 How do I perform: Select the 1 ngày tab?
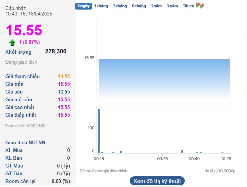pyautogui.click(x=83, y=6)
